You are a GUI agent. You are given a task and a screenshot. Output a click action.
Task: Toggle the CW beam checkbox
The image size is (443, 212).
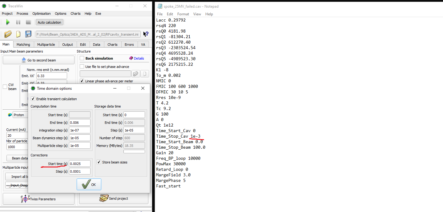click(5, 87)
